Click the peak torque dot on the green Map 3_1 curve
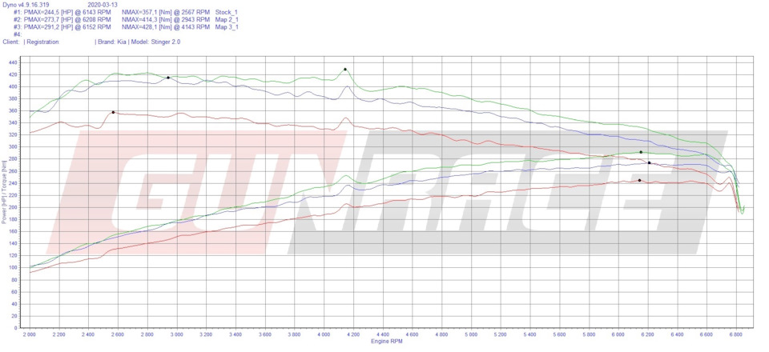Image resolution: width=769 pixels, height=352 pixels. pyautogui.click(x=345, y=69)
